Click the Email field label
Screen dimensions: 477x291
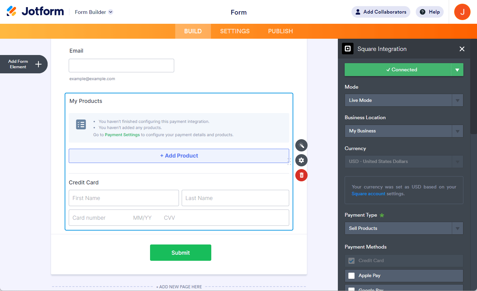pyautogui.click(x=76, y=51)
